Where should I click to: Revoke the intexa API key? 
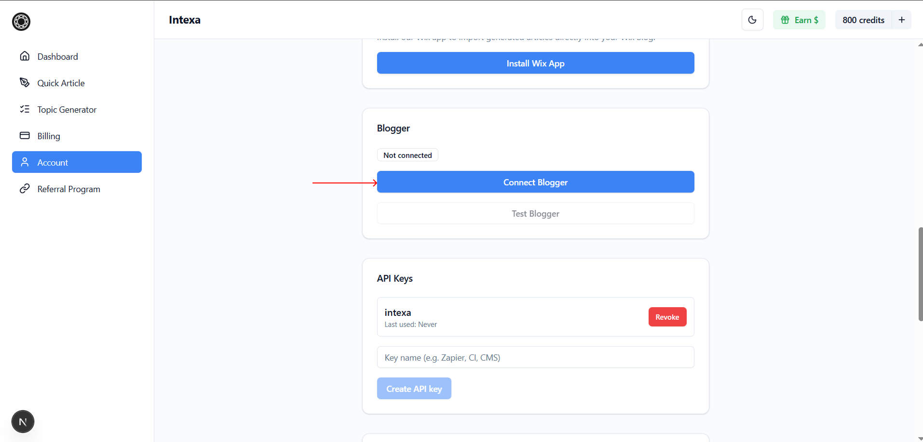click(x=667, y=317)
